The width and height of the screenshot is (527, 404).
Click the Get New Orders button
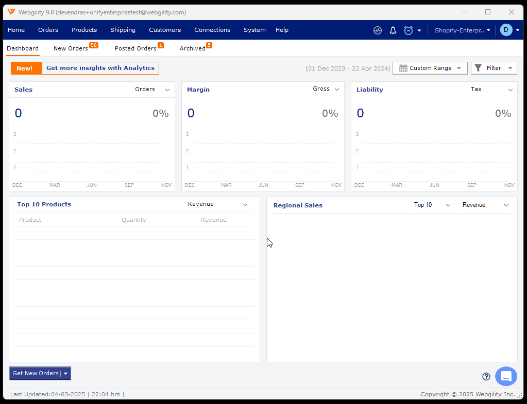(x=35, y=374)
